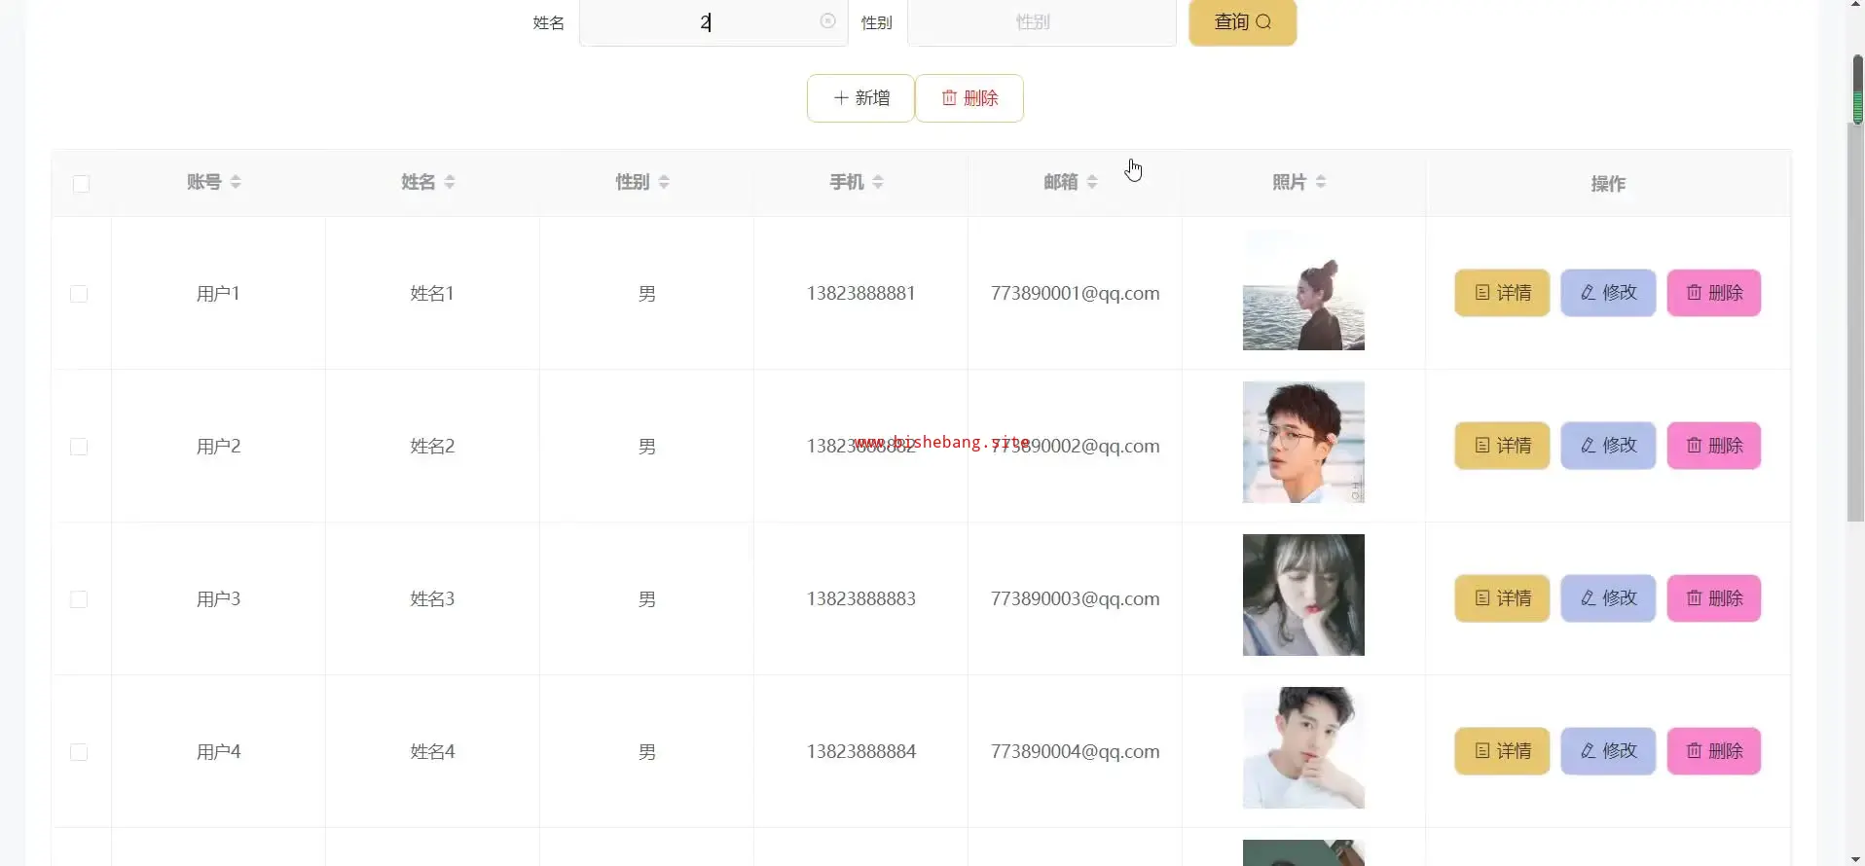View 详情 for 用户3

click(1502, 598)
